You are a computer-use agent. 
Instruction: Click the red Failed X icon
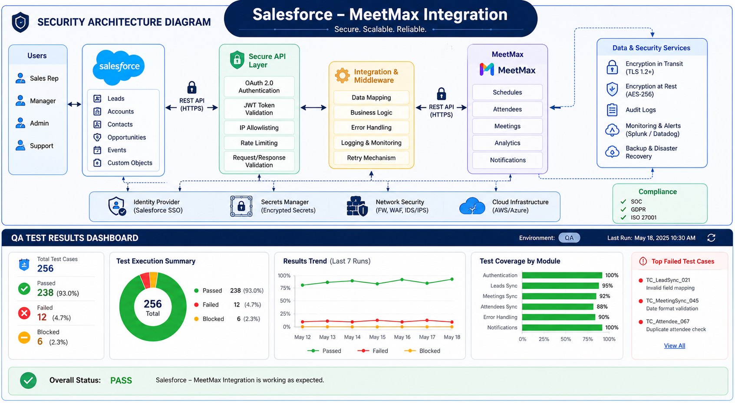point(24,313)
